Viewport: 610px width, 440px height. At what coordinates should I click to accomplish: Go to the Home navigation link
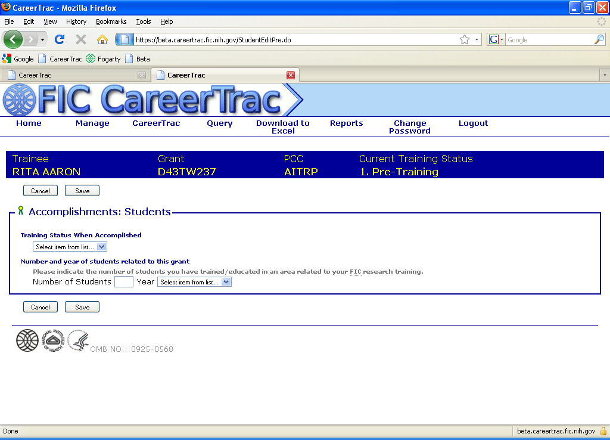point(29,123)
